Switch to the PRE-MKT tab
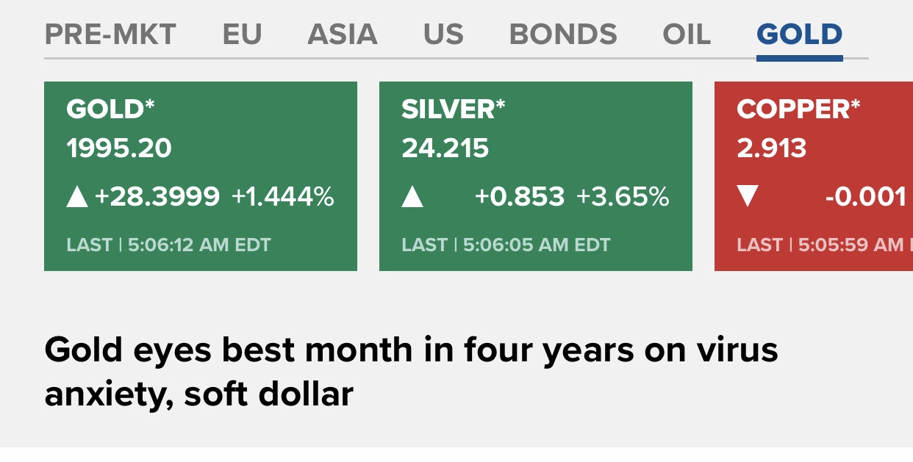Screen dimensions: 913x462 (110, 35)
